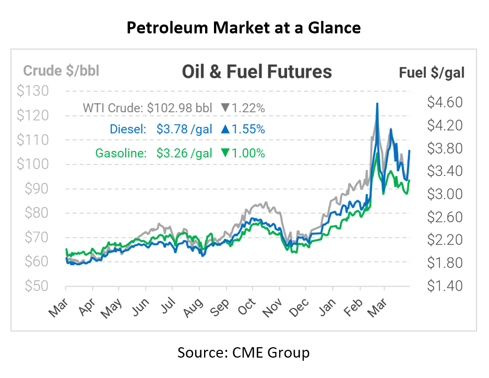The height and width of the screenshot is (378, 489).
Task: Click the blue up triangle beside 1.55%
Action: (x=225, y=128)
